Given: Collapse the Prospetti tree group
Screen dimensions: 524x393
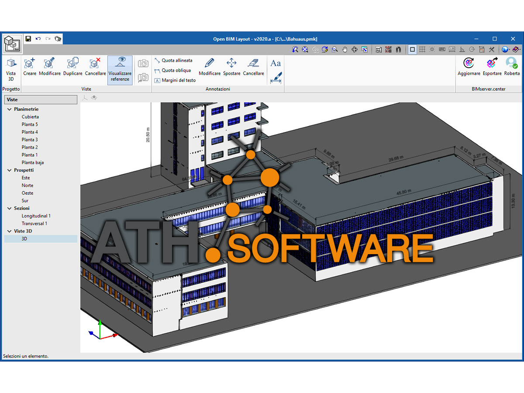Looking at the screenshot, I should (x=10, y=170).
